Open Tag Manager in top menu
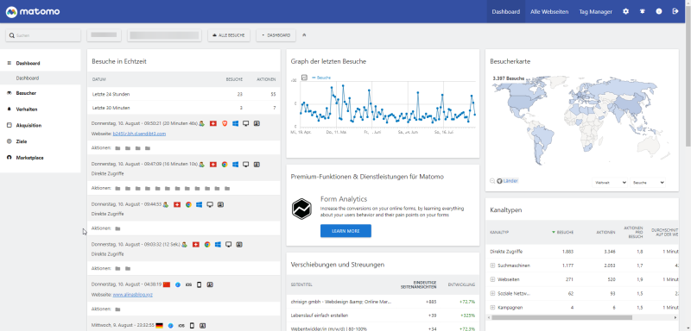 (x=595, y=12)
